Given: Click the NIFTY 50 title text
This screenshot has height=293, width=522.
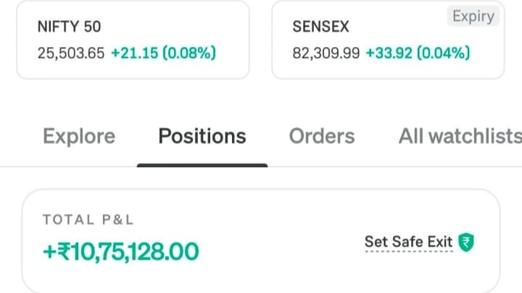Looking at the screenshot, I should tap(69, 27).
